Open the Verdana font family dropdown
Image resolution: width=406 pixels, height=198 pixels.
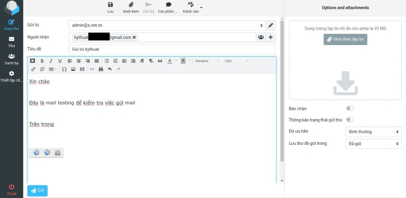coord(207,61)
